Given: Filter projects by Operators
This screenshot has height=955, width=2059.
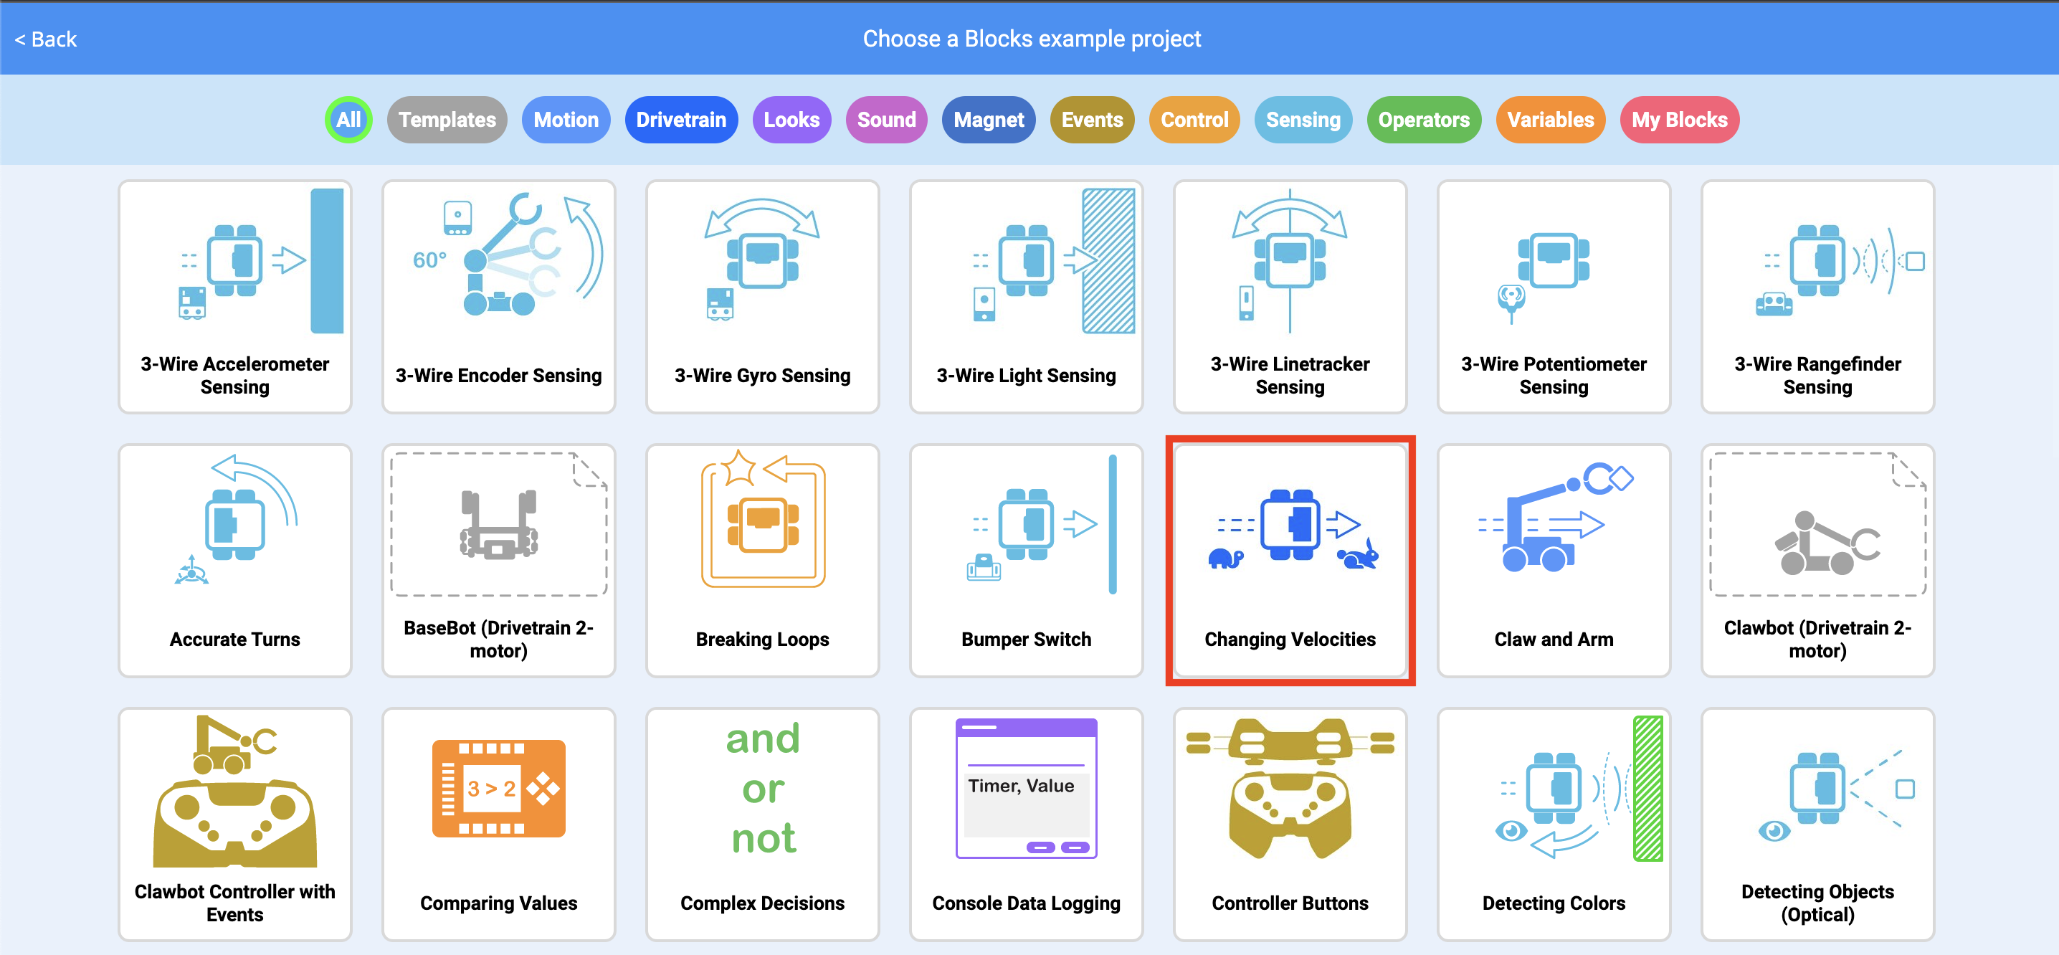Looking at the screenshot, I should pyautogui.click(x=1424, y=120).
